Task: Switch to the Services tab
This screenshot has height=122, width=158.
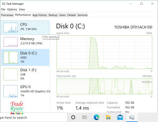Action: 82,15
